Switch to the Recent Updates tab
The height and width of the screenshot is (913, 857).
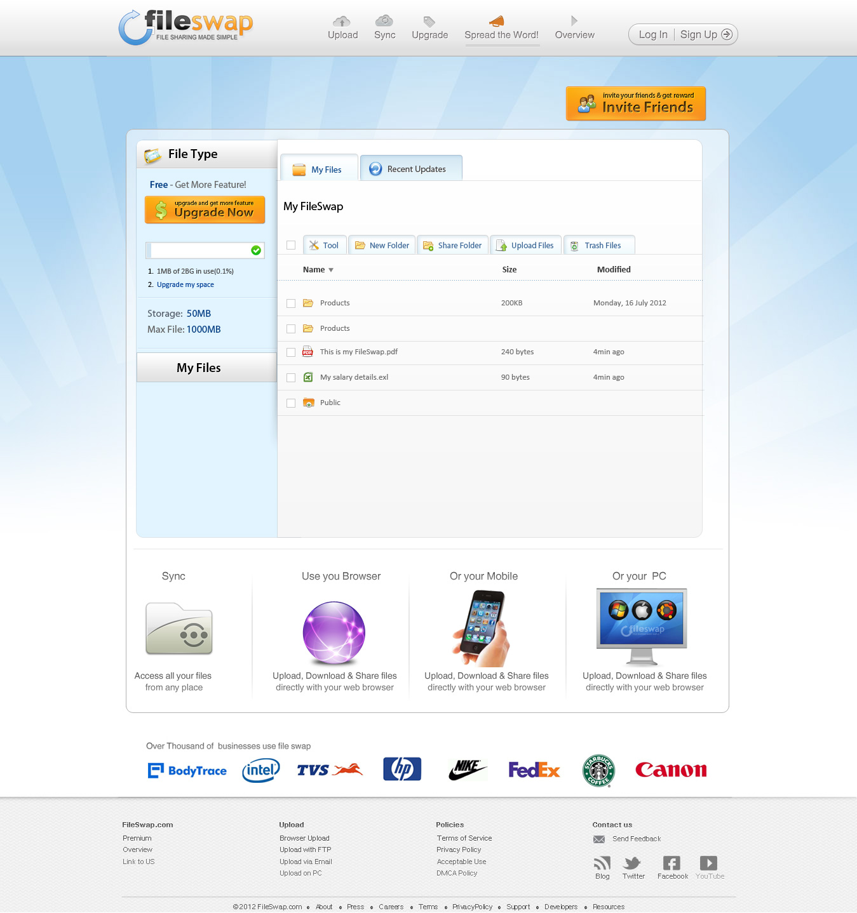tap(410, 169)
